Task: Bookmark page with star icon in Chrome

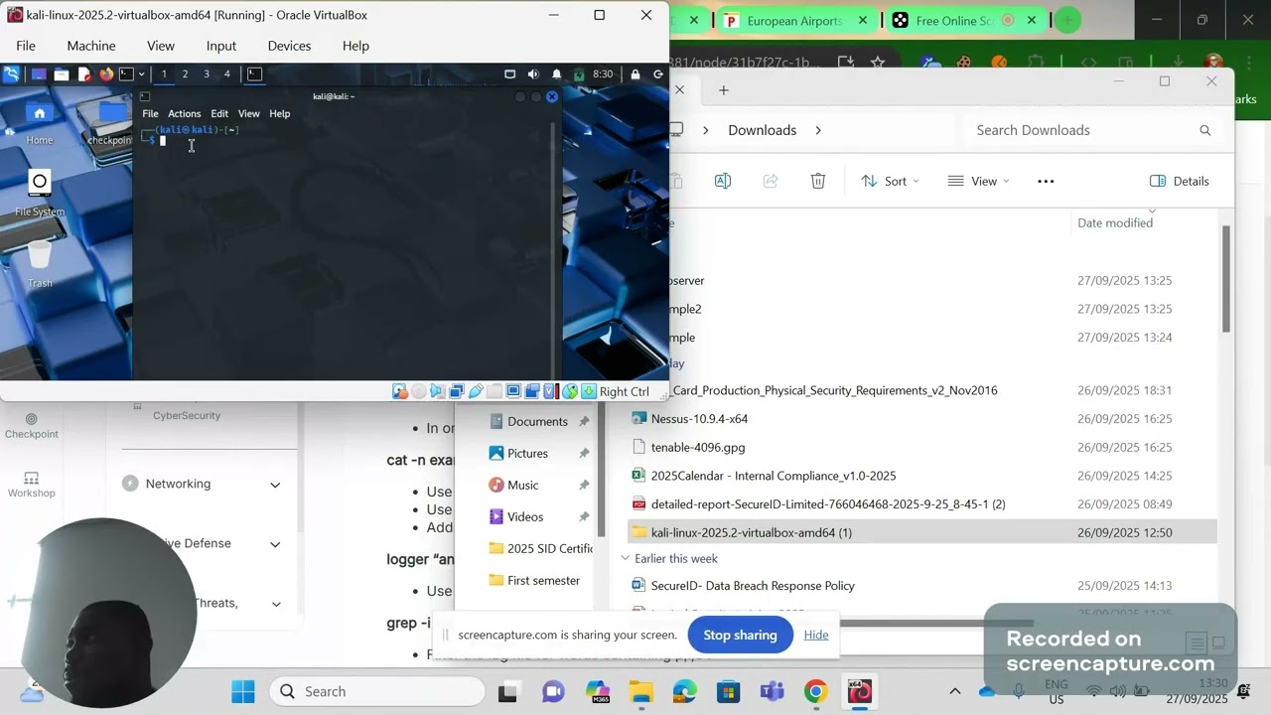Action: point(878,63)
